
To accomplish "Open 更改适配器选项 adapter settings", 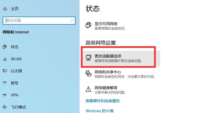I will (x=121, y=58).
